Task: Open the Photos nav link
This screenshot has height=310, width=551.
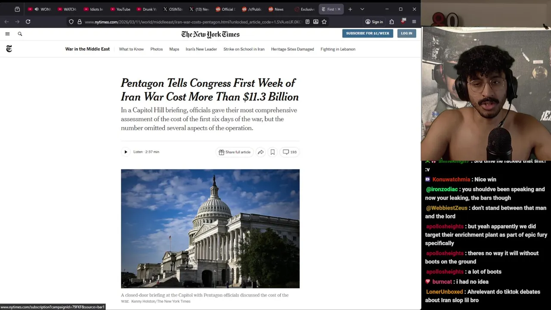Action: [157, 49]
